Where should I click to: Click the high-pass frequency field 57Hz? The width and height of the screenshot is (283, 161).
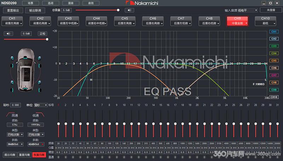15,125
